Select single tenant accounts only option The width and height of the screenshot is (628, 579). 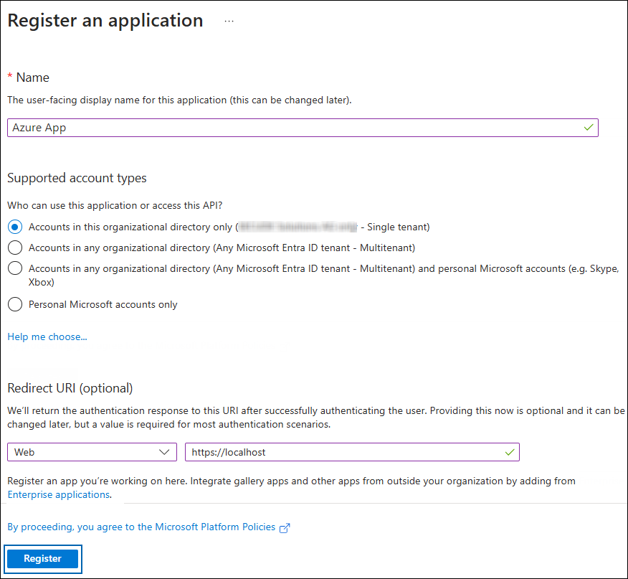click(x=14, y=226)
